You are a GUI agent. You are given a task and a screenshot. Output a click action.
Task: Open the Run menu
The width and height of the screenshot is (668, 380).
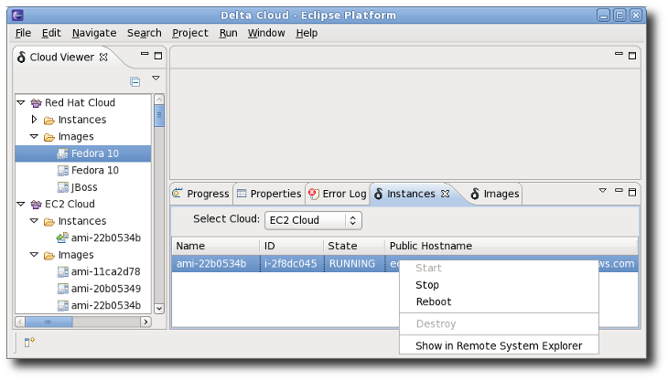coord(229,33)
